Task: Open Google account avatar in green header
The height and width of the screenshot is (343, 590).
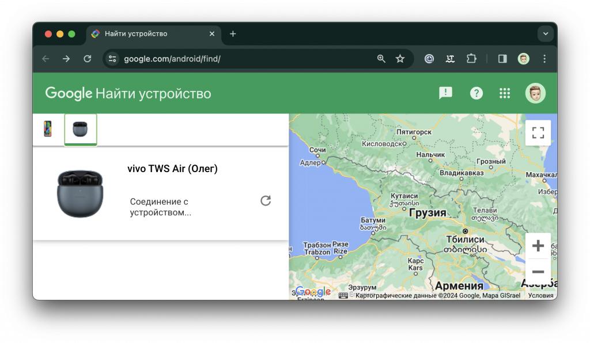Action: point(535,93)
